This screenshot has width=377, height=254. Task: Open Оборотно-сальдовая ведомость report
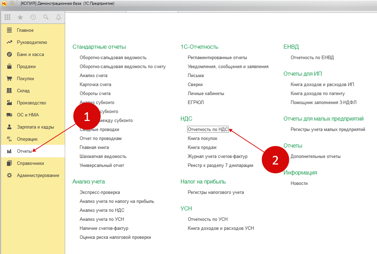113,58
